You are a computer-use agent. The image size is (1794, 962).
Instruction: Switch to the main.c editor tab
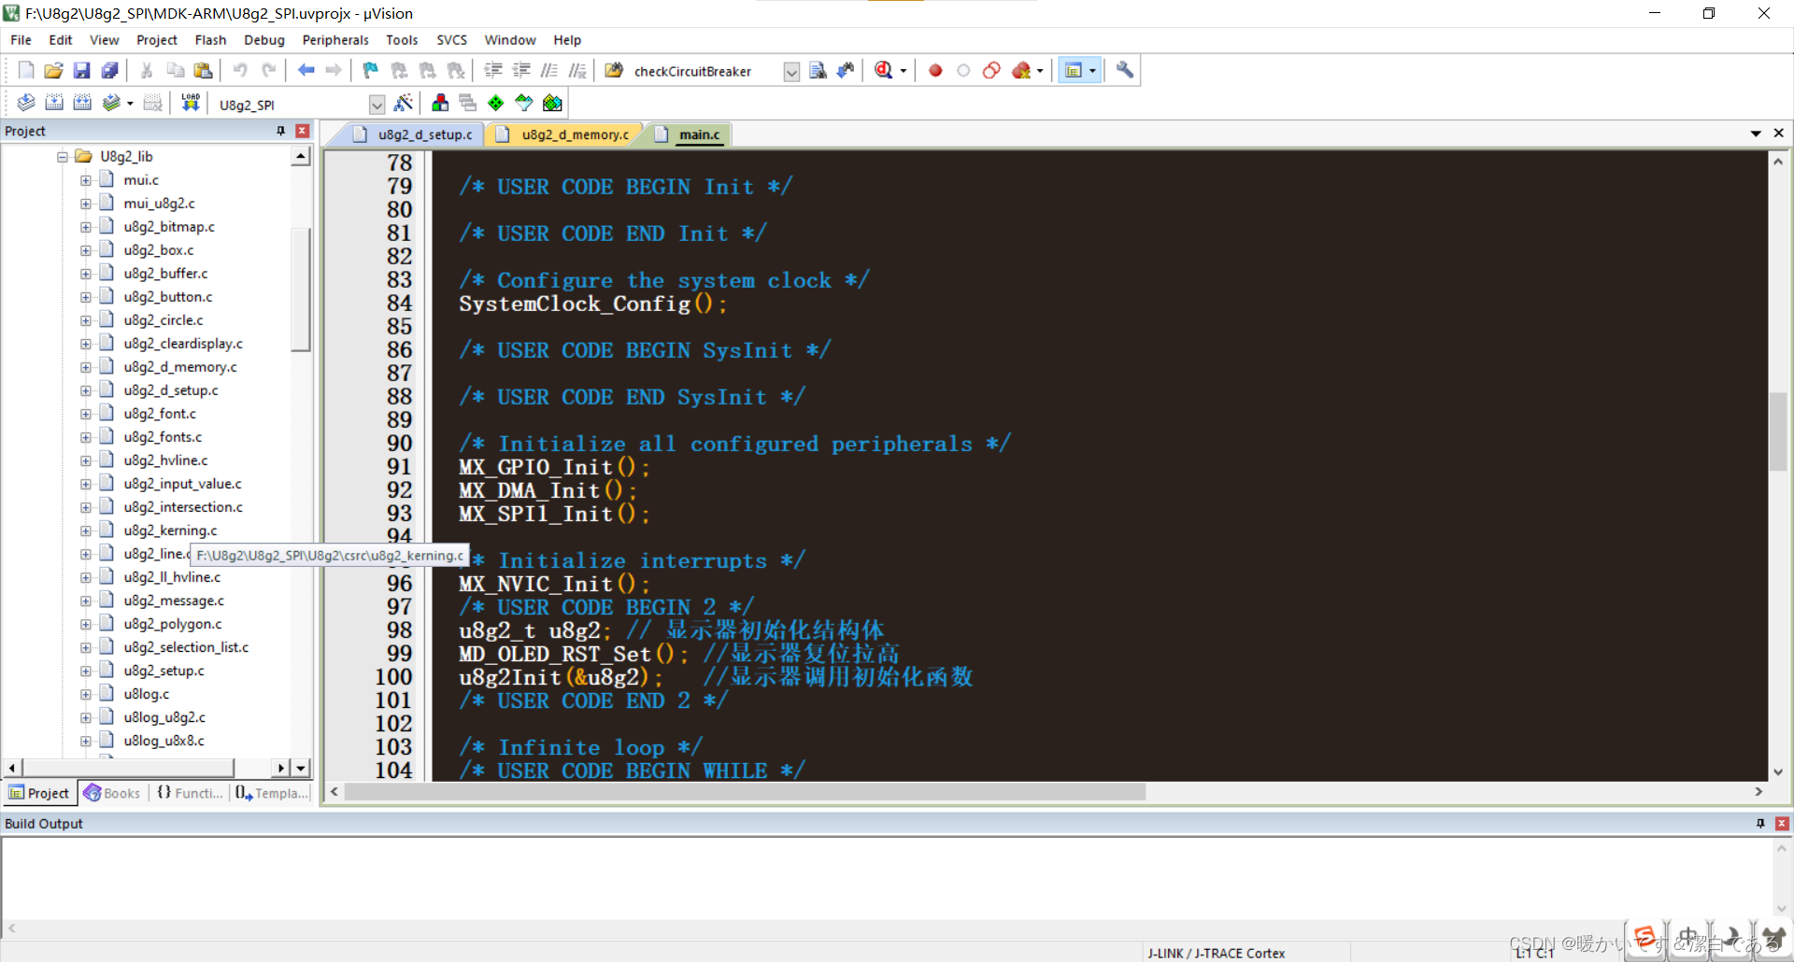[696, 134]
